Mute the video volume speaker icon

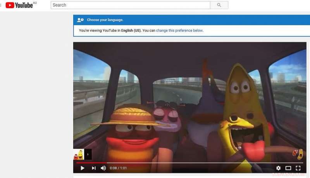point(103,168)
